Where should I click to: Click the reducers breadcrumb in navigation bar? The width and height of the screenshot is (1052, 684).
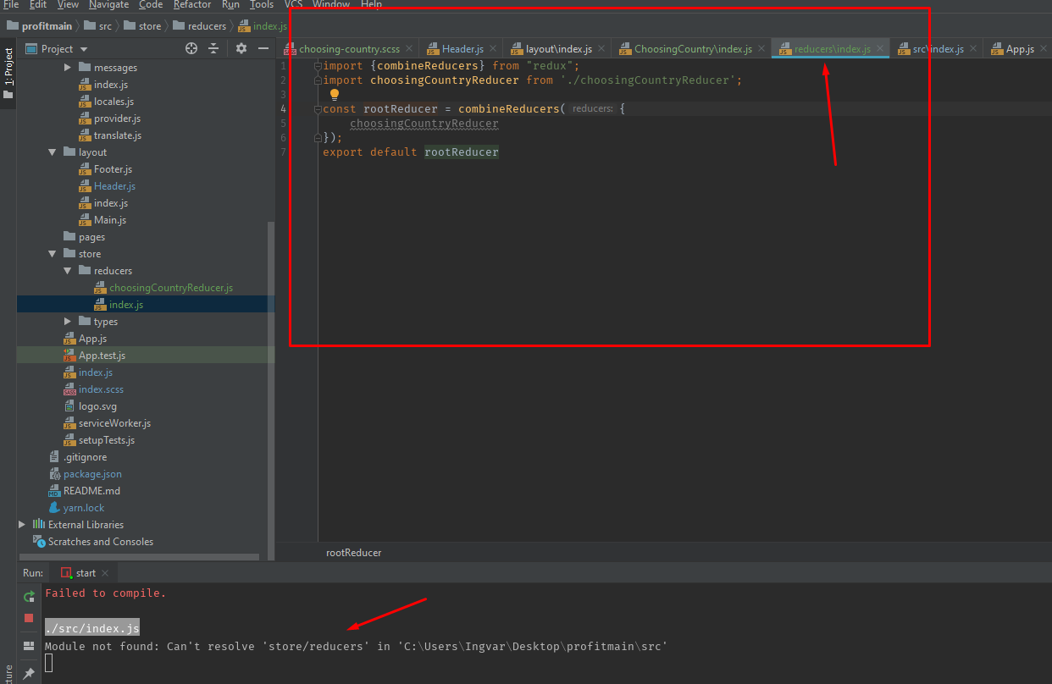pyautogui.click(x=207, y=26)
